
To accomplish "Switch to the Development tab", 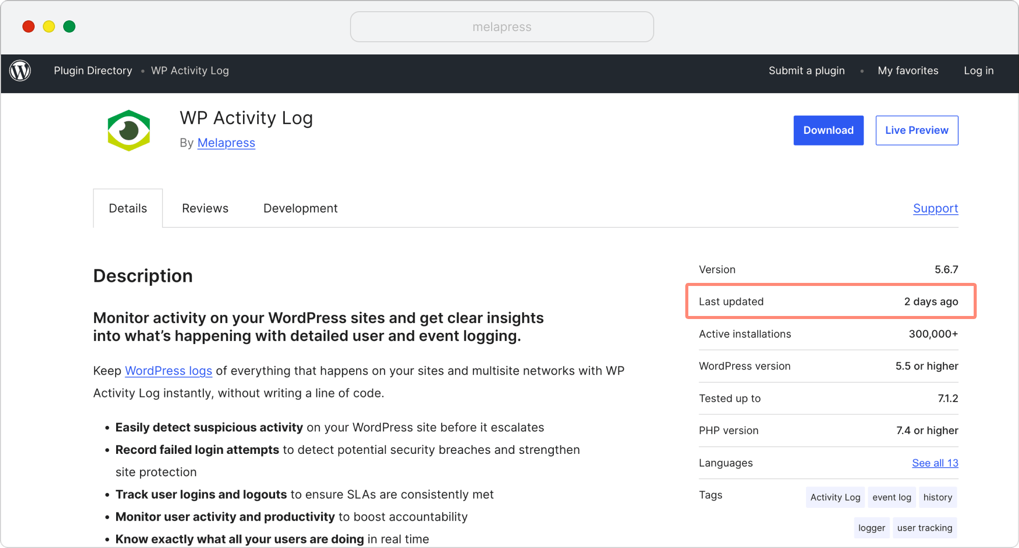I will 301,208.
